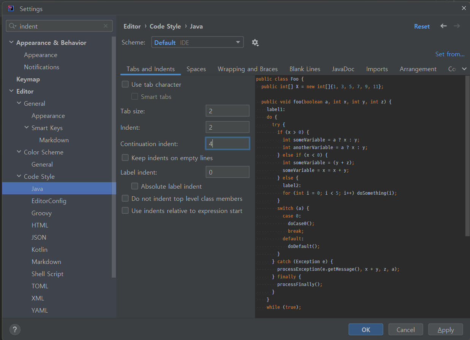
Task: Check Absolute label indent
Action: tap(135, 186)
